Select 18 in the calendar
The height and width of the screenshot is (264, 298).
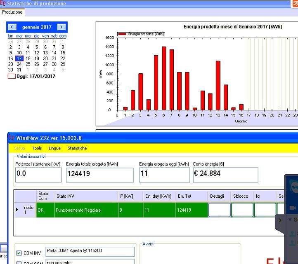28,58
